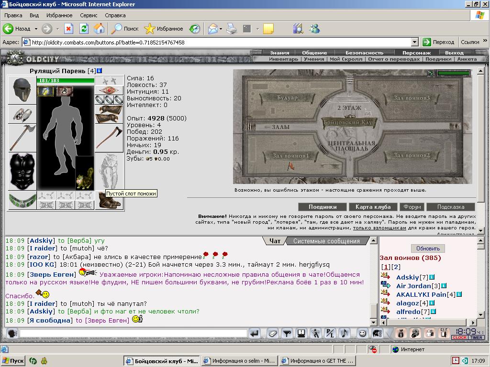
Task: Click the lightning effect icon under health bar
Action: (x=45, y=91)
